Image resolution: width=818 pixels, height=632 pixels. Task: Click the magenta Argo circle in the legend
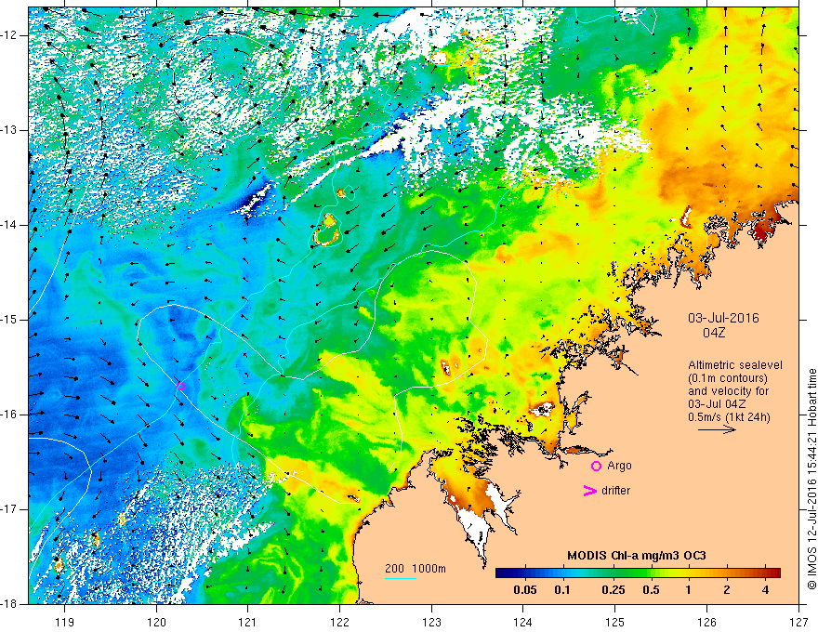coord(596,467)
